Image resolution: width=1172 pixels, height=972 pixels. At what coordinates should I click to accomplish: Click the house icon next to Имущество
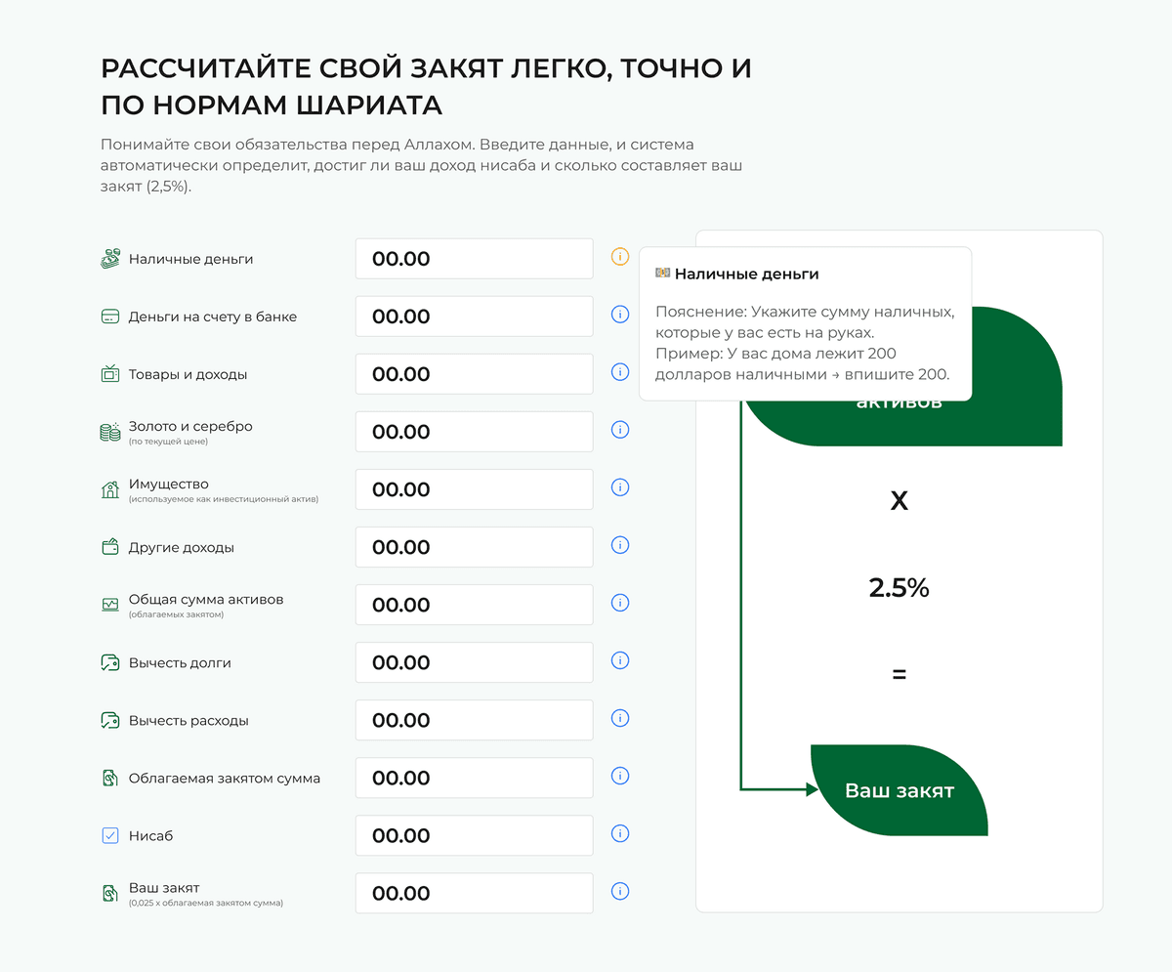pyautogui.click(x=110, y=488)
